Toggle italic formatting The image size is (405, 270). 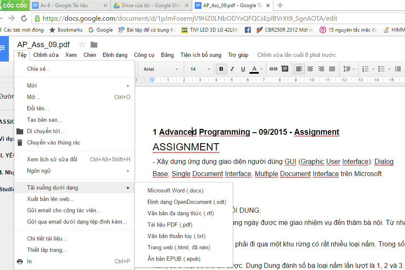[231, 69]
